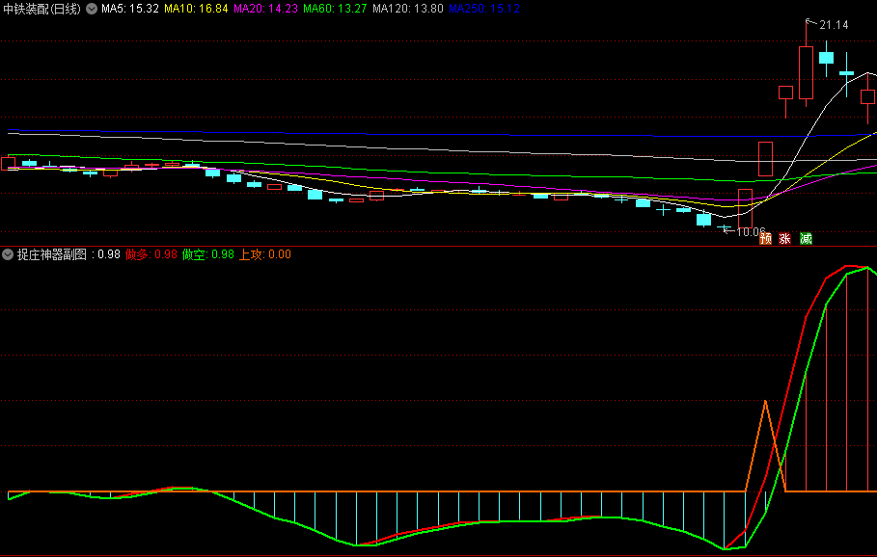Expand the 捉庄神器副图 indicator dropdown arrow

click(8, 254)
